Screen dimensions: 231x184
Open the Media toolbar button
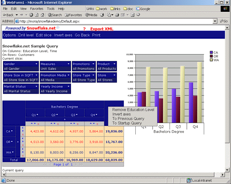(91, 15)
